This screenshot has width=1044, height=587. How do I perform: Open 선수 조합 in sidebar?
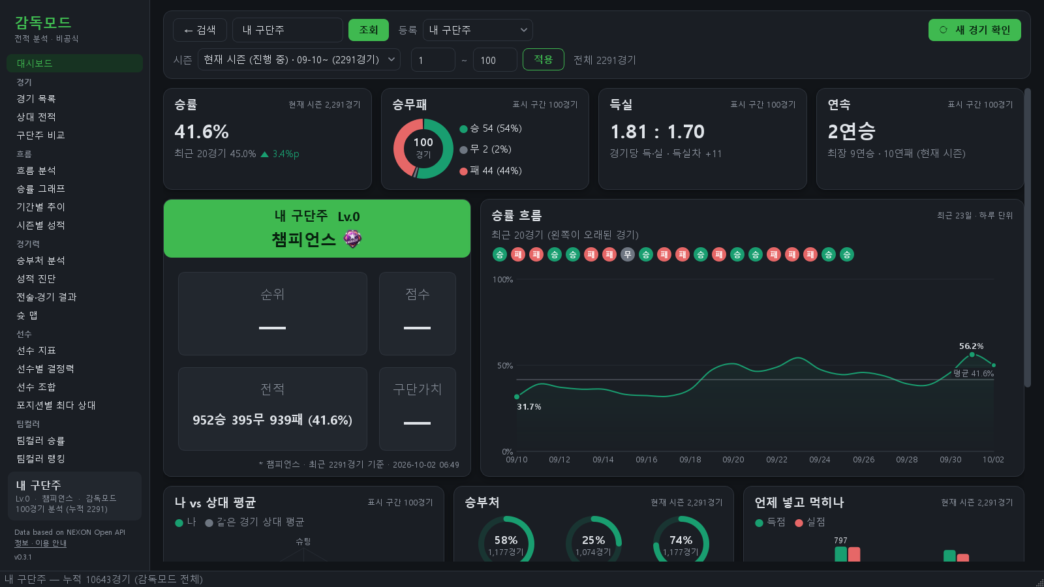pos(74,387)
